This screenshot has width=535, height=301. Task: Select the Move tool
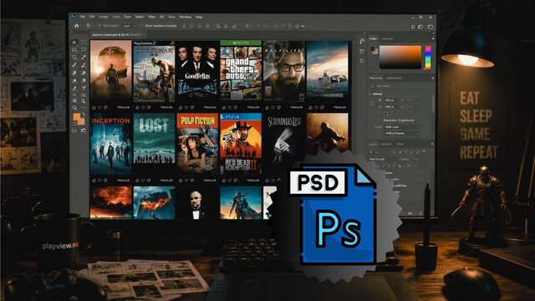click(74, 43)
